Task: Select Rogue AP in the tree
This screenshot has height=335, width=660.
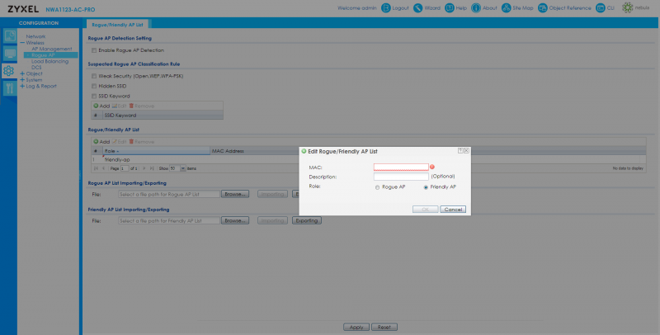Action: 43,55
